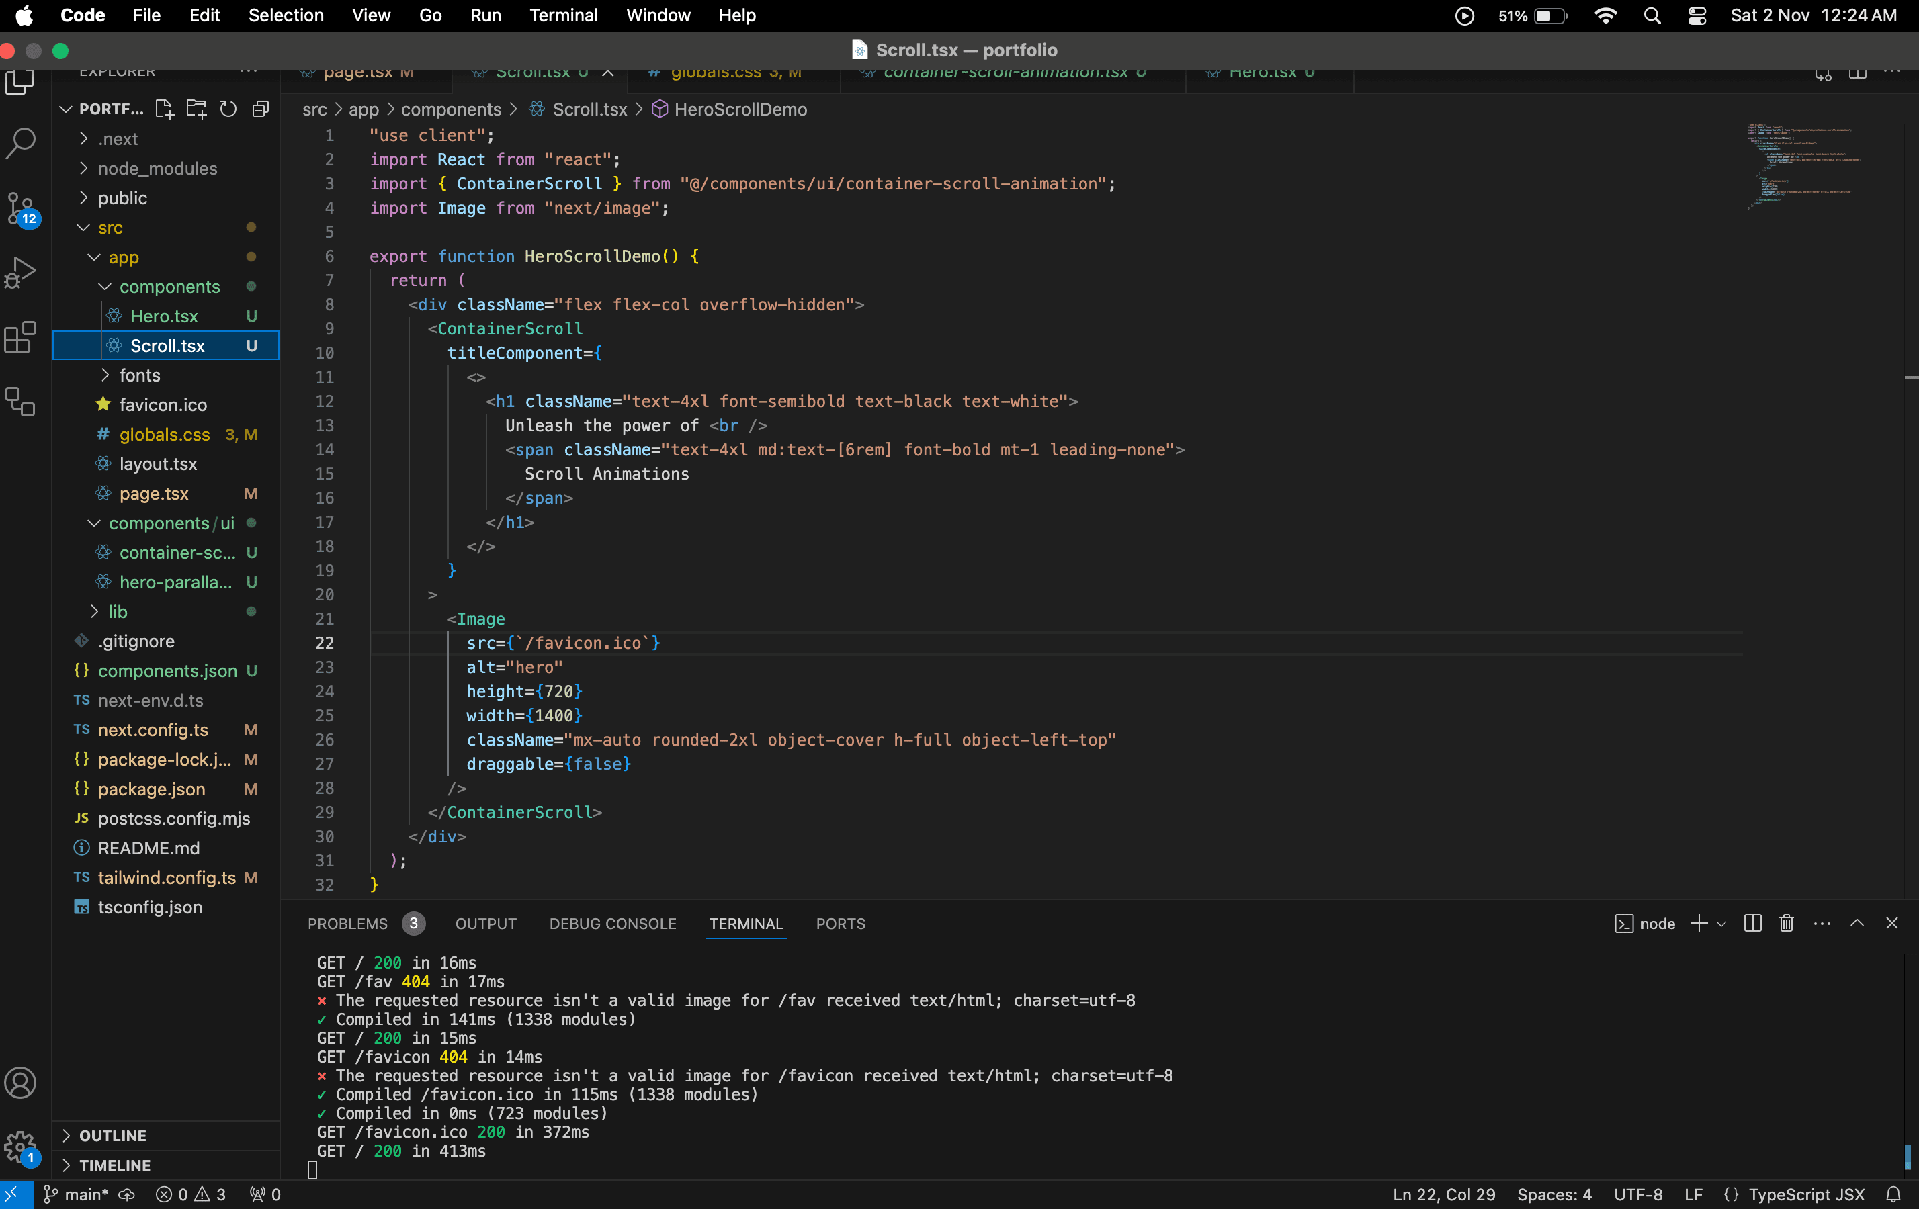
Task: Open globals.css file in explorer
Action: (x=166, y=434)
